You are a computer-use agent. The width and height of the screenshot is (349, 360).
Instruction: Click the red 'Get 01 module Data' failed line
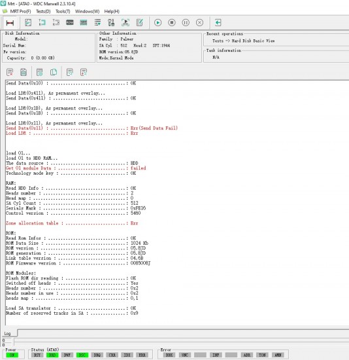point(76,168)
